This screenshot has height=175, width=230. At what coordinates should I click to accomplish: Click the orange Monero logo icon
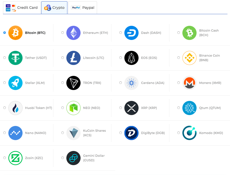point(189,83)
